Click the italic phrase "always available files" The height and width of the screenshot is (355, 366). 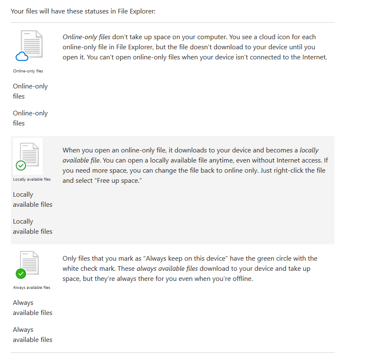(x=167, y=269)
